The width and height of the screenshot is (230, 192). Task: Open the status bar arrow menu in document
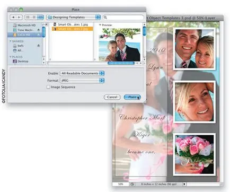[184, 184]
